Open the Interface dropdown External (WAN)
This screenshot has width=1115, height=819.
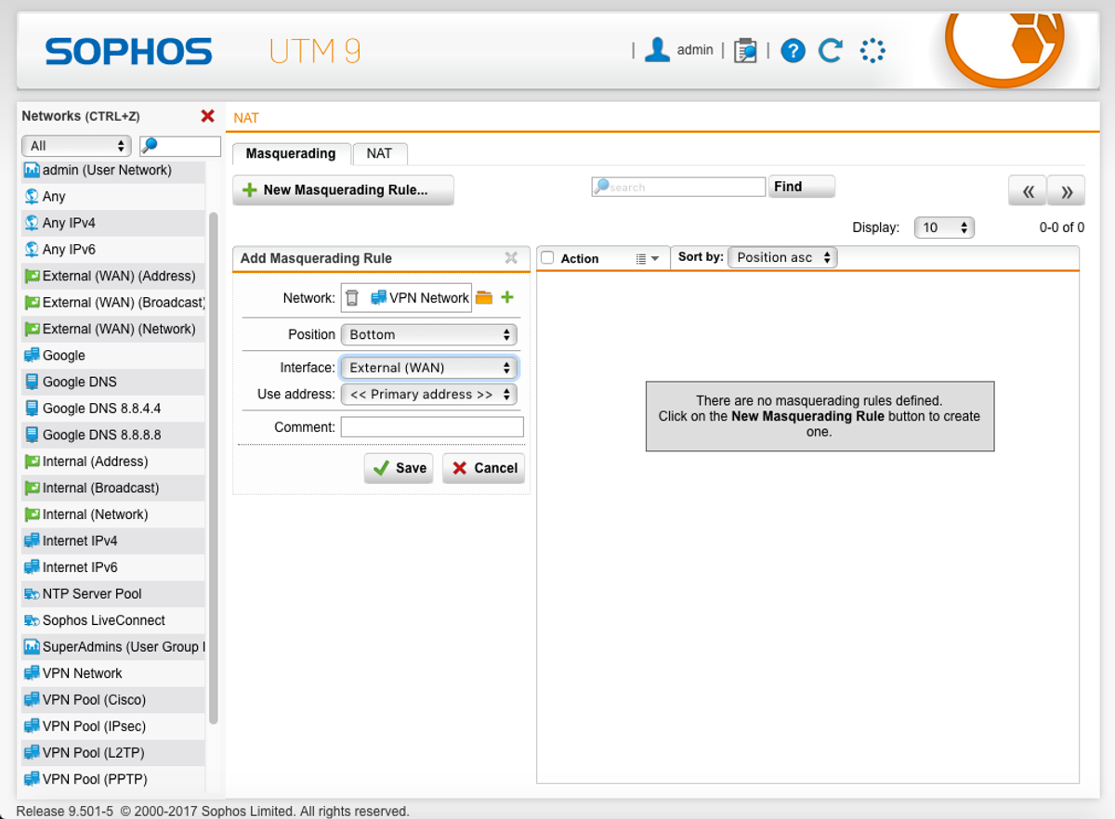[429, 368]
